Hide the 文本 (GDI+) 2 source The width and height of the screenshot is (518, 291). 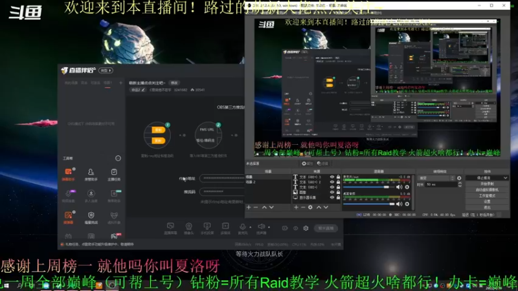[332, 182]
